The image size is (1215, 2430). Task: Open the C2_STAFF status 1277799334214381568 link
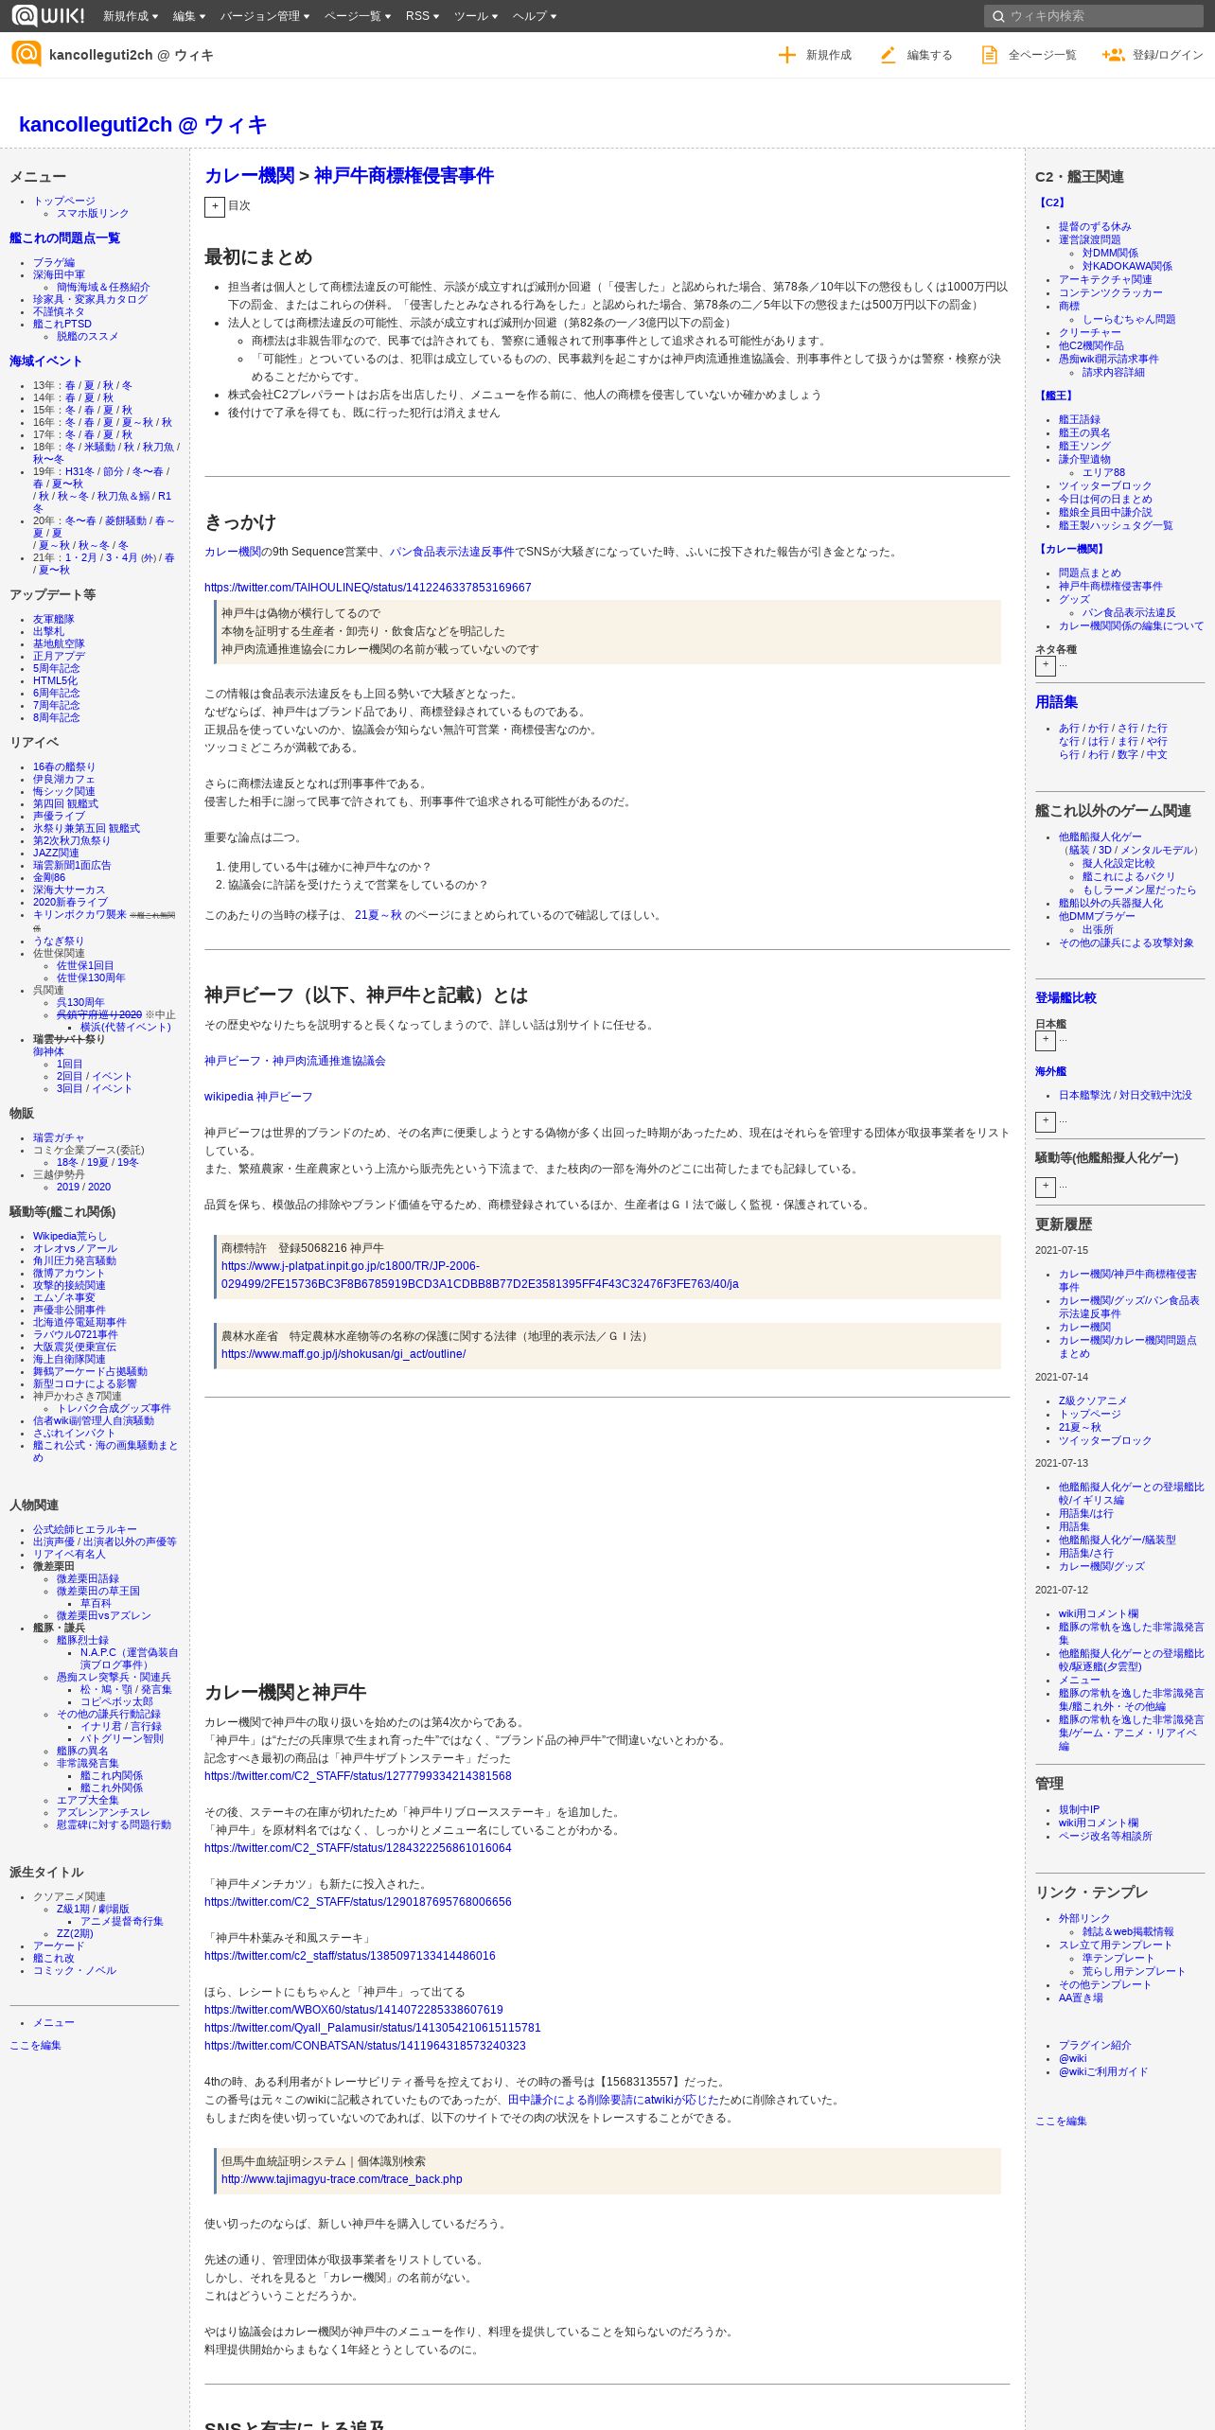click(358, 1775)
